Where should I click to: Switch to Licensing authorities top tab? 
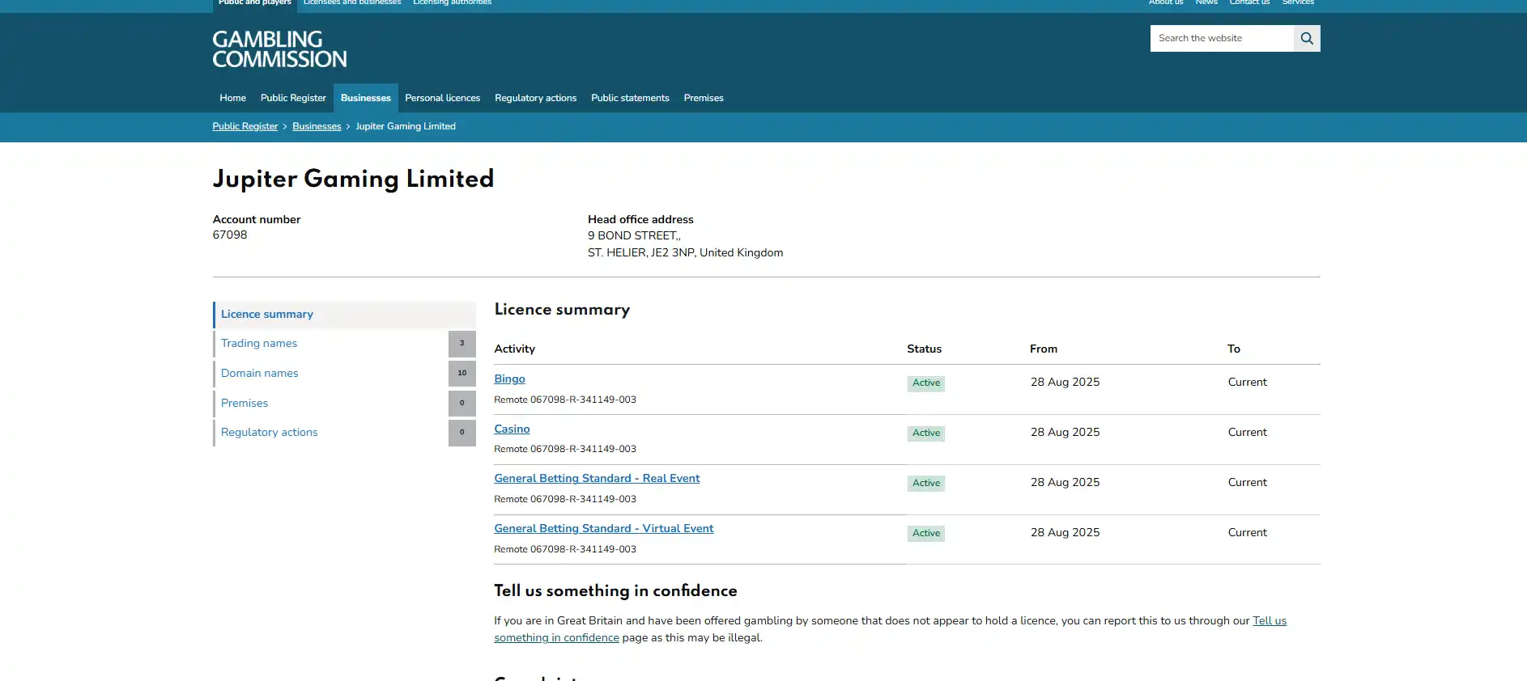pyautogui.click(x=453, y=3)
